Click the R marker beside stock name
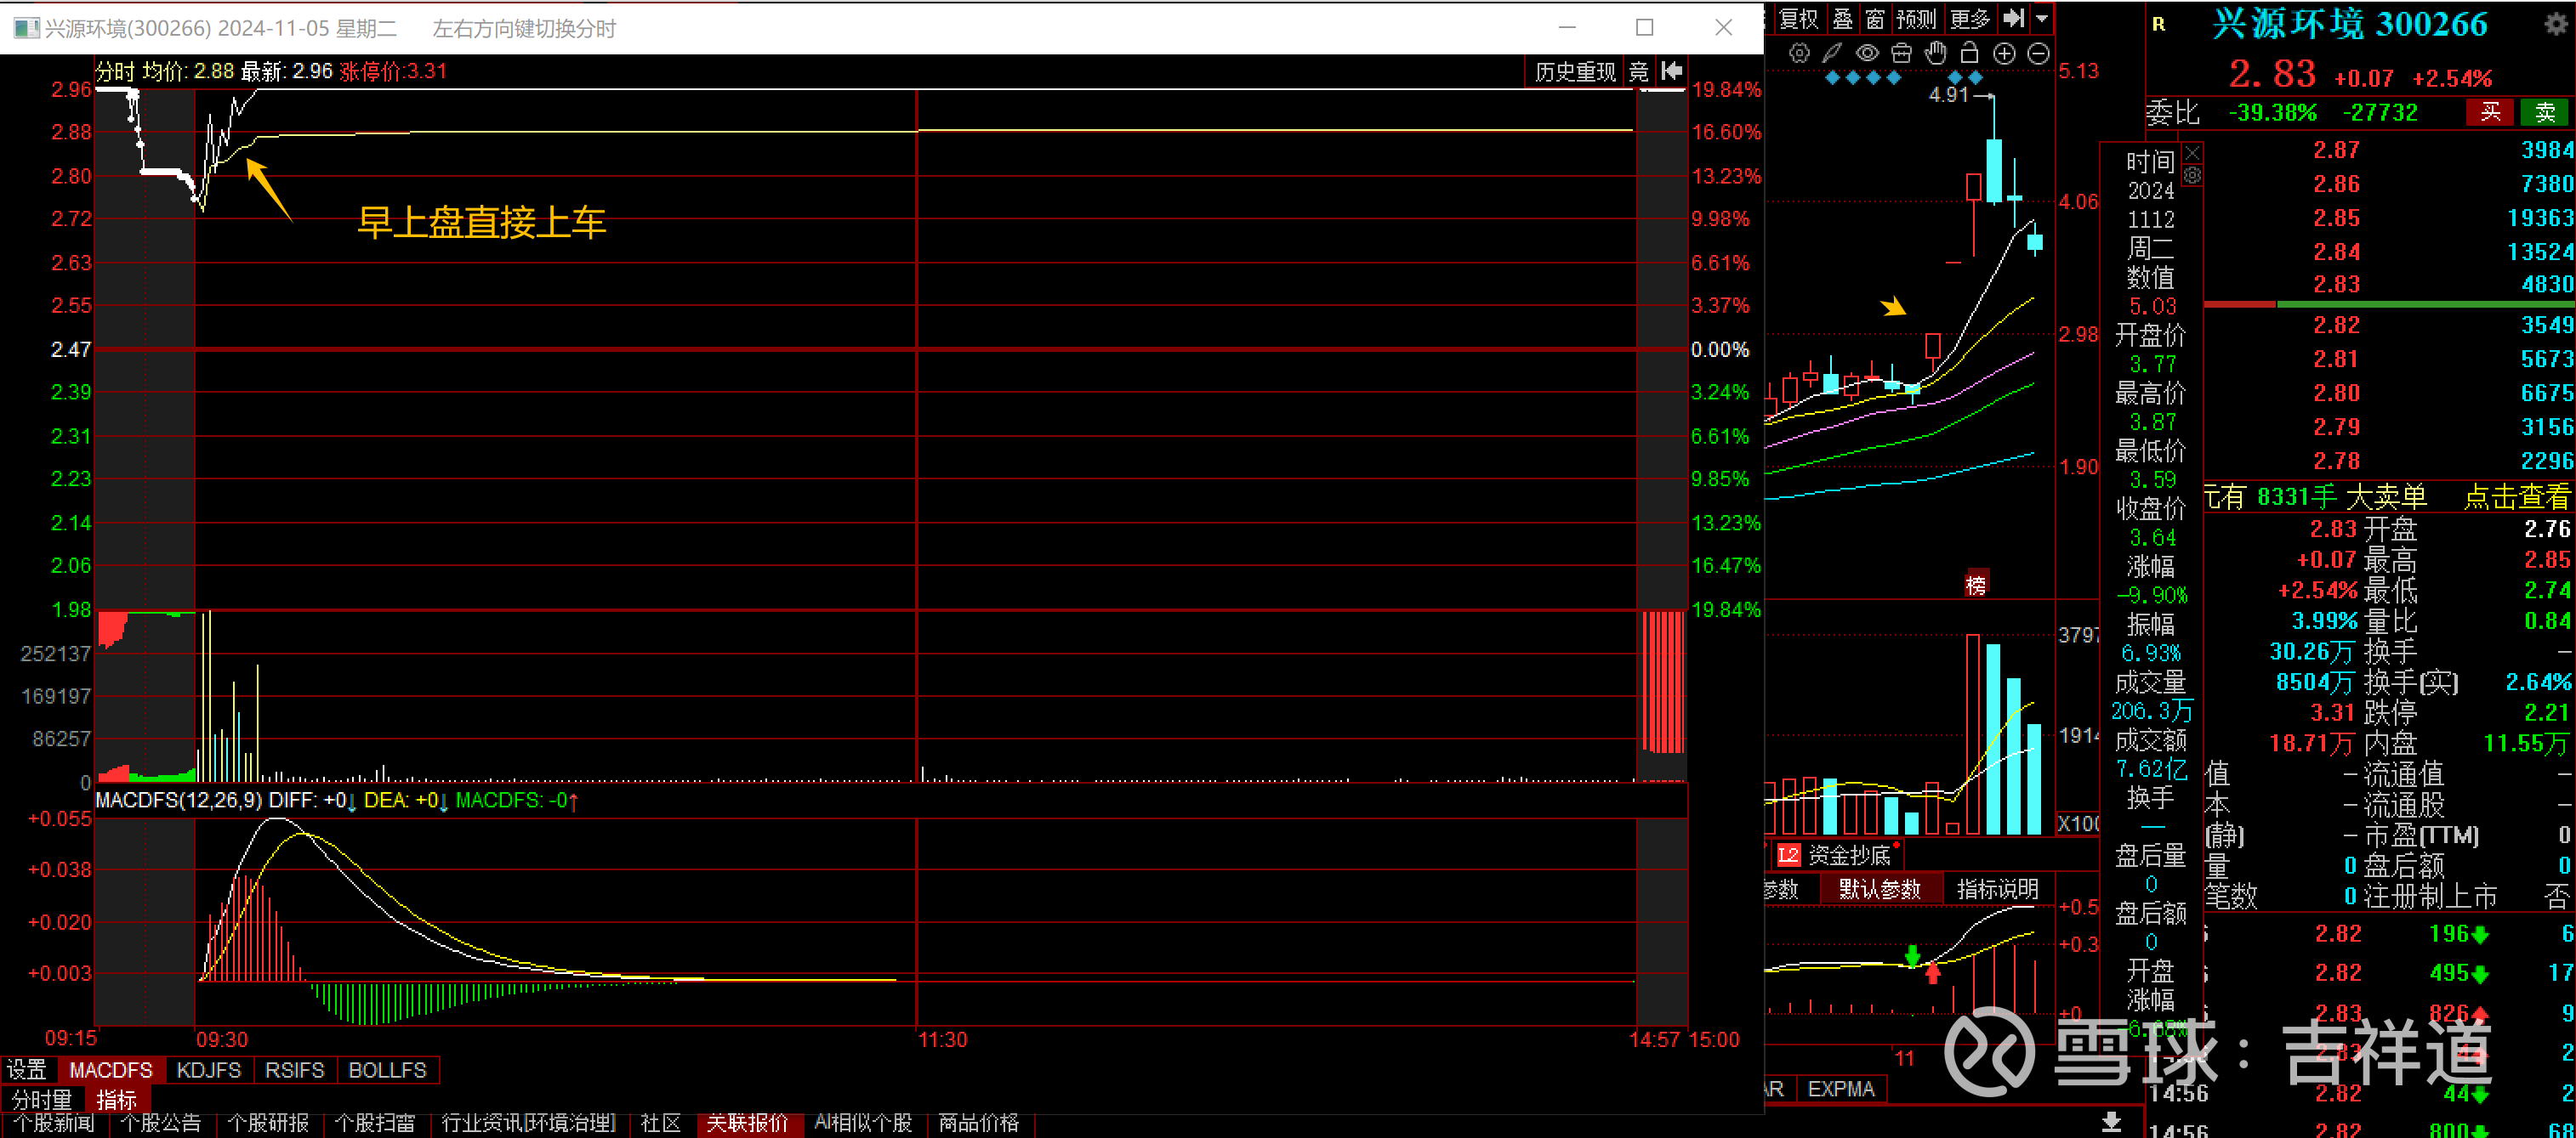 pos(2159,24)
